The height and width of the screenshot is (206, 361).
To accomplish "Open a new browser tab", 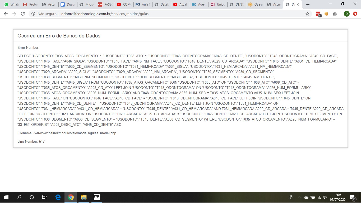I will pyautogui.click(x=308, y=4).
